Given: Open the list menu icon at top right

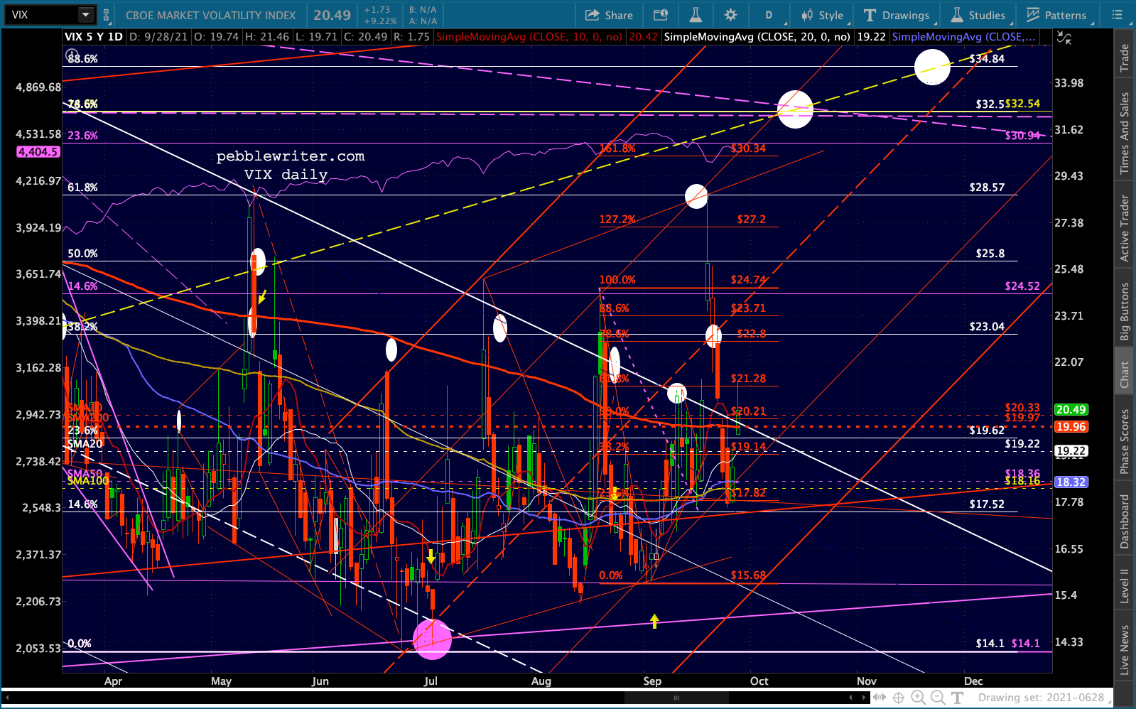Looking at the screenshot, I should click(x=1118, y=15).
